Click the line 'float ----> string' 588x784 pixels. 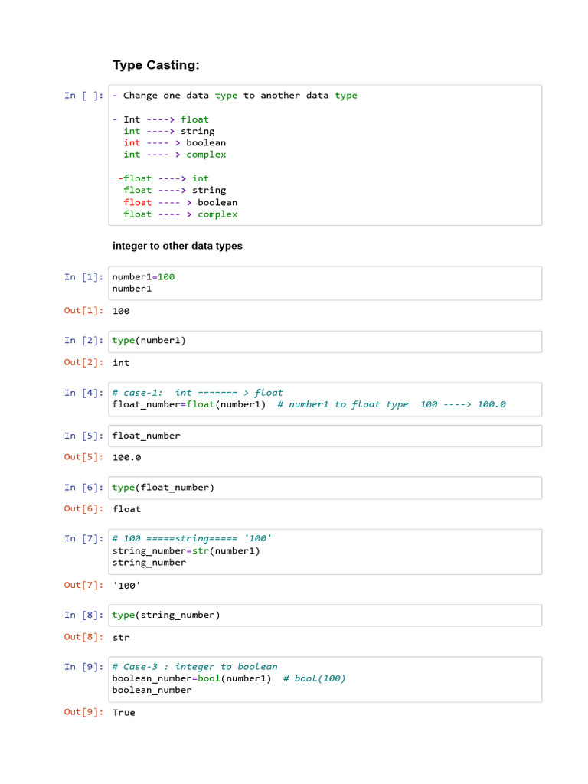(x=175, y=190)
